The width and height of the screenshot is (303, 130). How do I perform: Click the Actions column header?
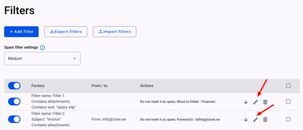click(x=147, y=86)
